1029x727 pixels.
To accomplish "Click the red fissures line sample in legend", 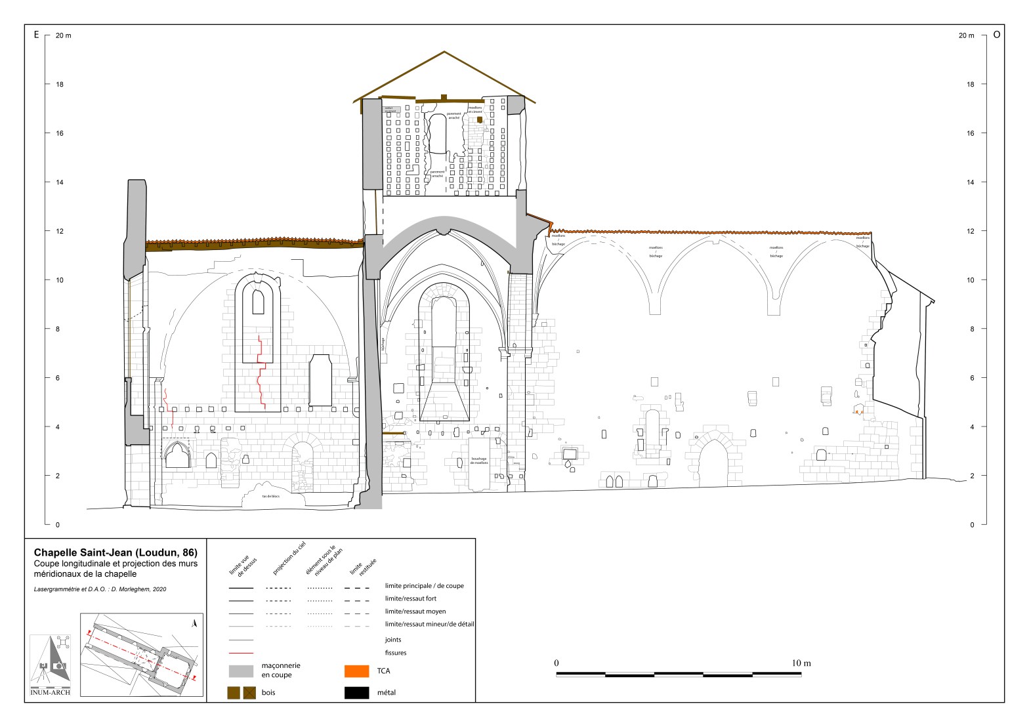I will pyautogui.click(x=241, y=654).
